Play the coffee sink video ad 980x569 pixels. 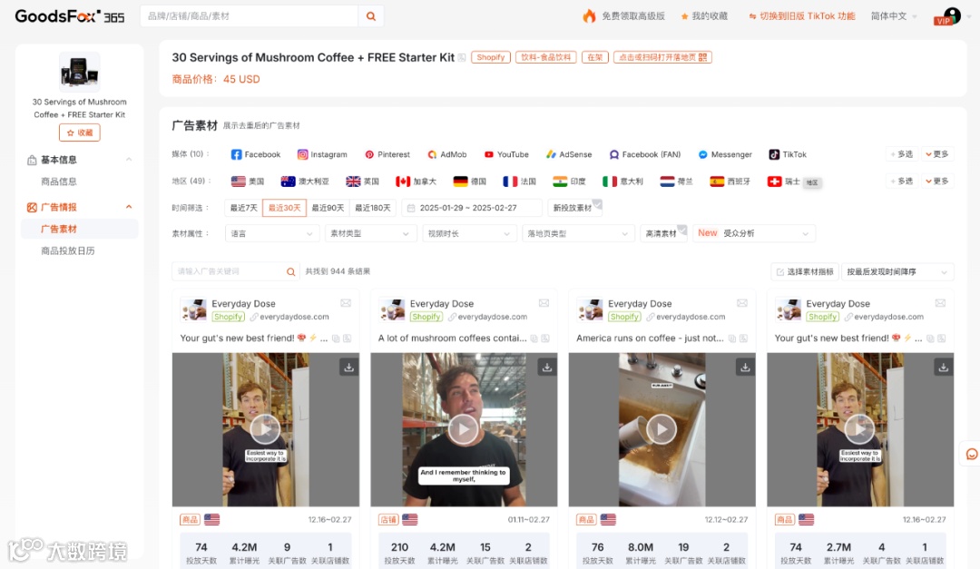click(661, 429)
